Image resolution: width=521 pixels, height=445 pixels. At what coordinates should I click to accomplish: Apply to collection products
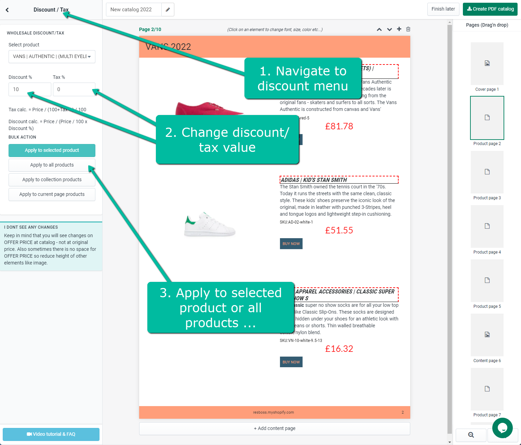(x=52, y=180)
